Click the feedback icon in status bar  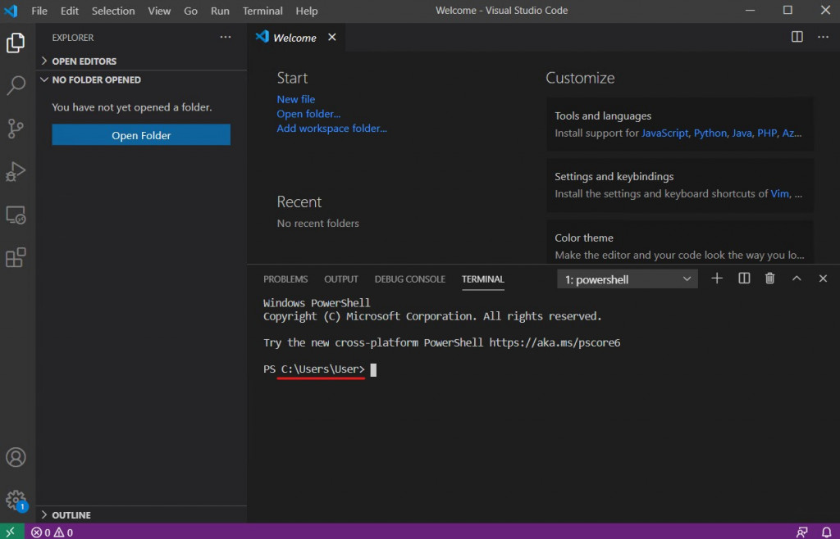(802, 532)
